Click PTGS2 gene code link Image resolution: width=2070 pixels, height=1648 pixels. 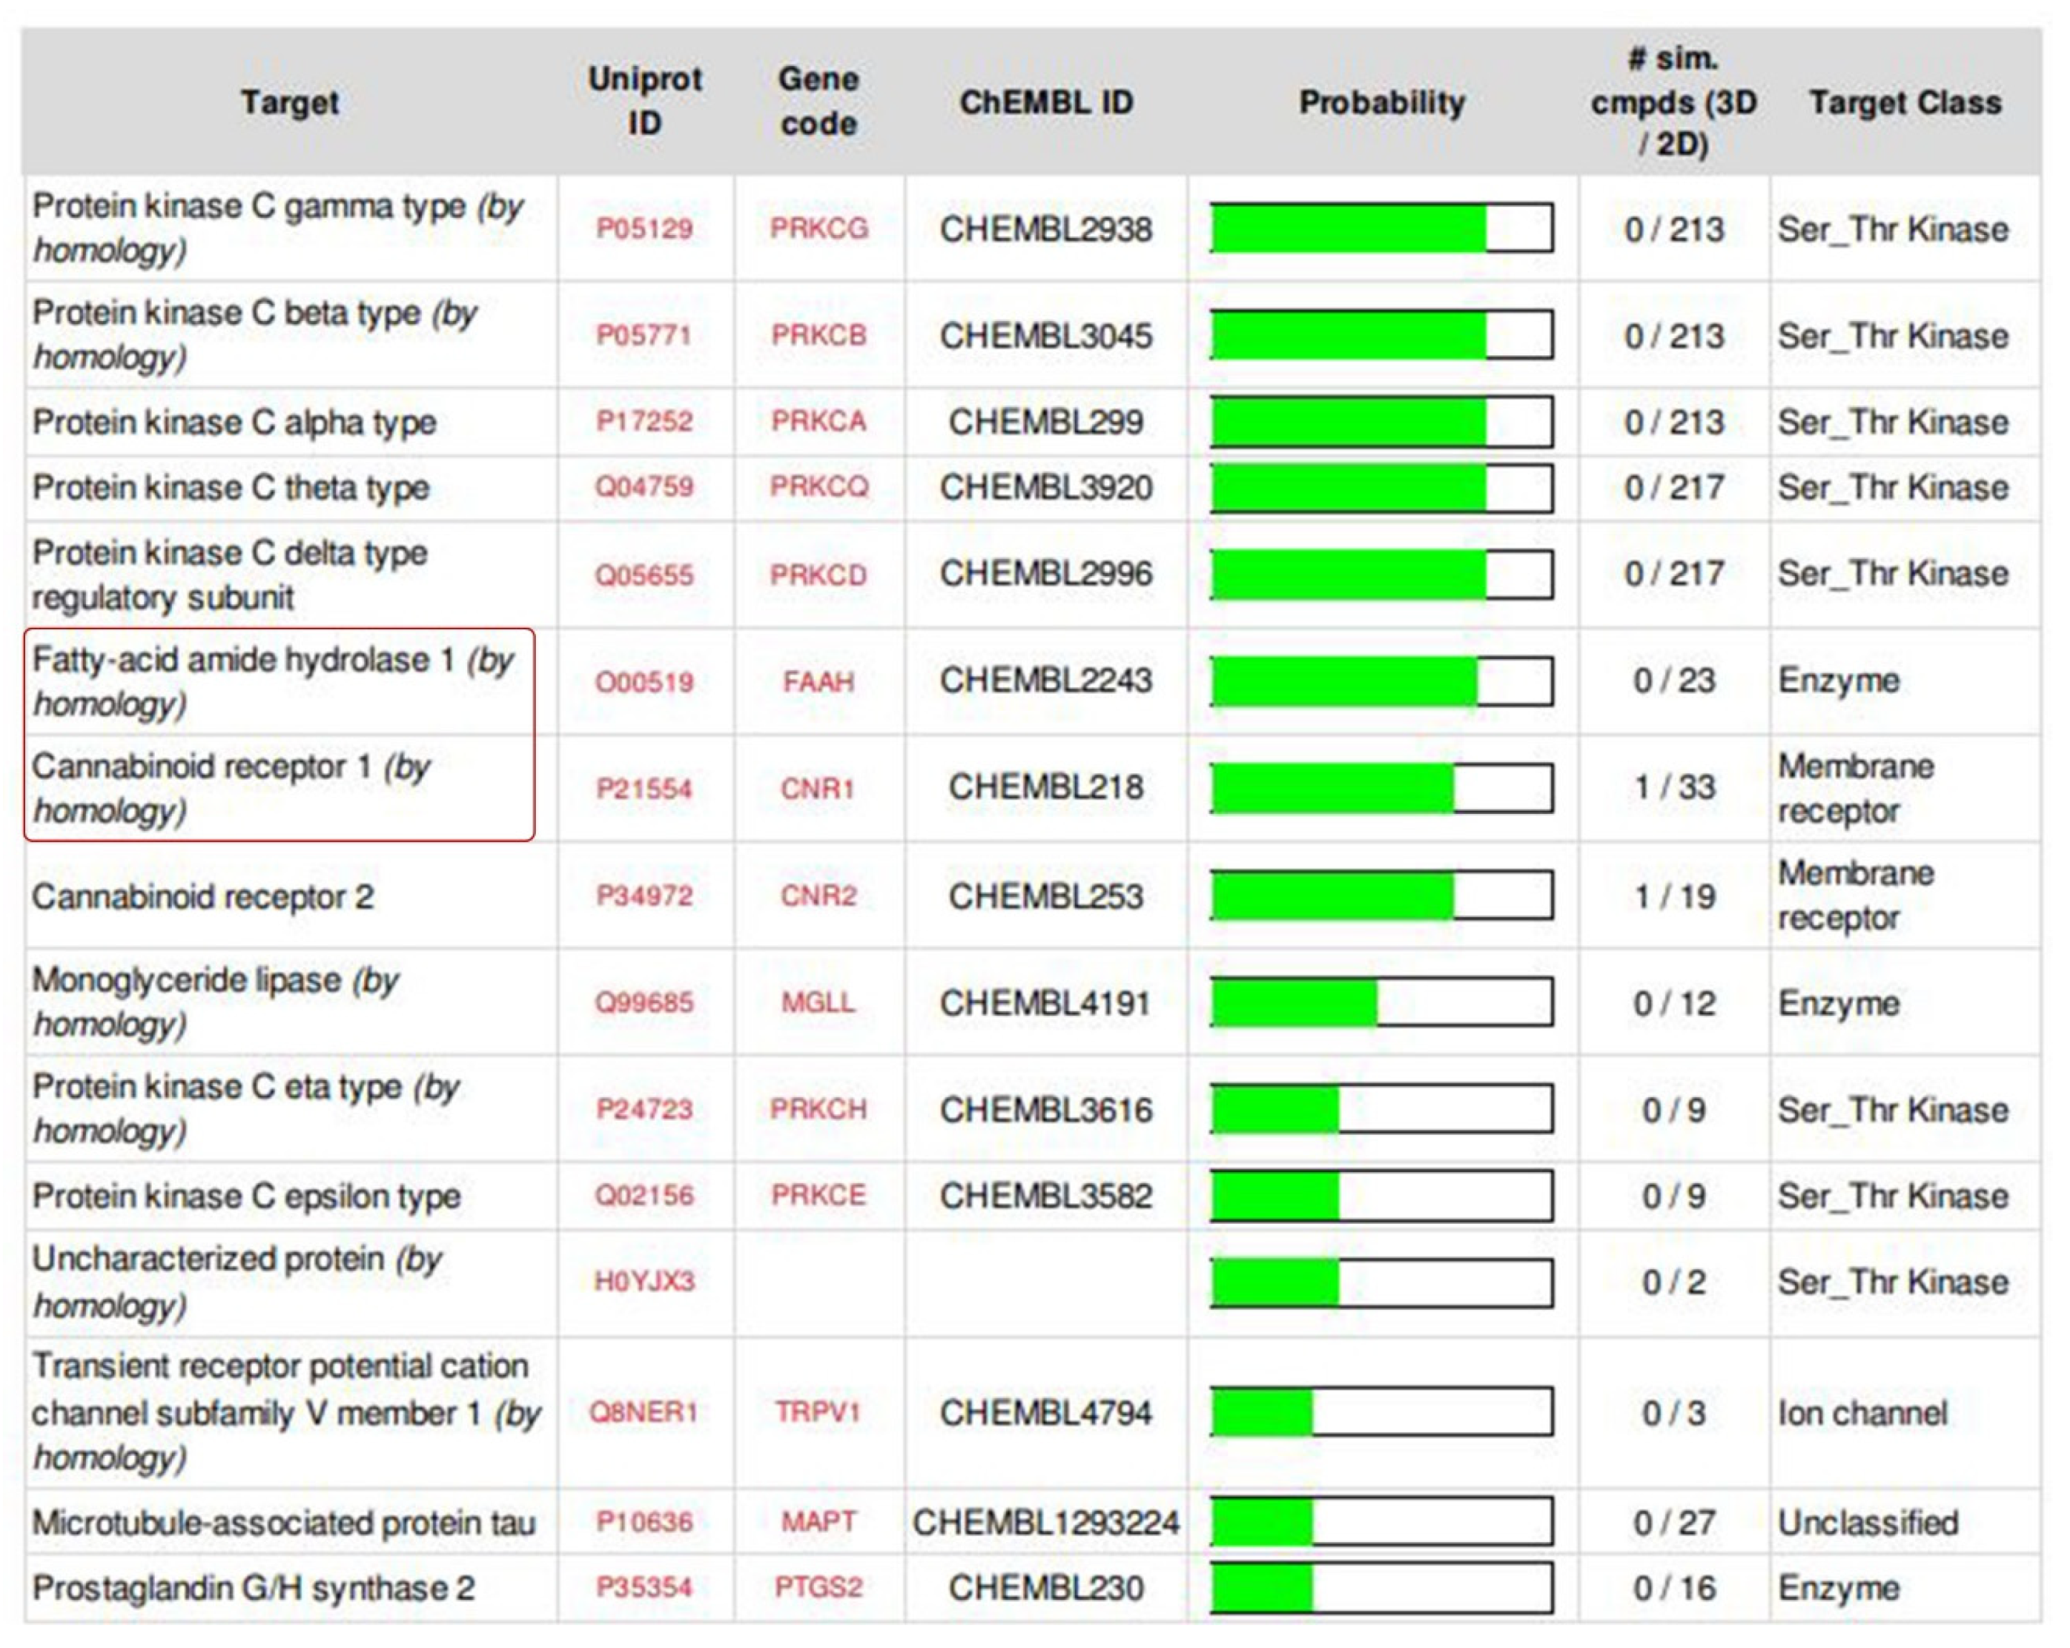point(818,1588)
